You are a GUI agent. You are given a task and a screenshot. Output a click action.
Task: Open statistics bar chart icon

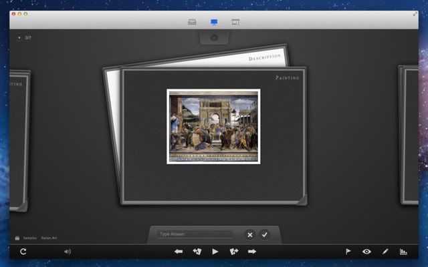pos(403,252)
